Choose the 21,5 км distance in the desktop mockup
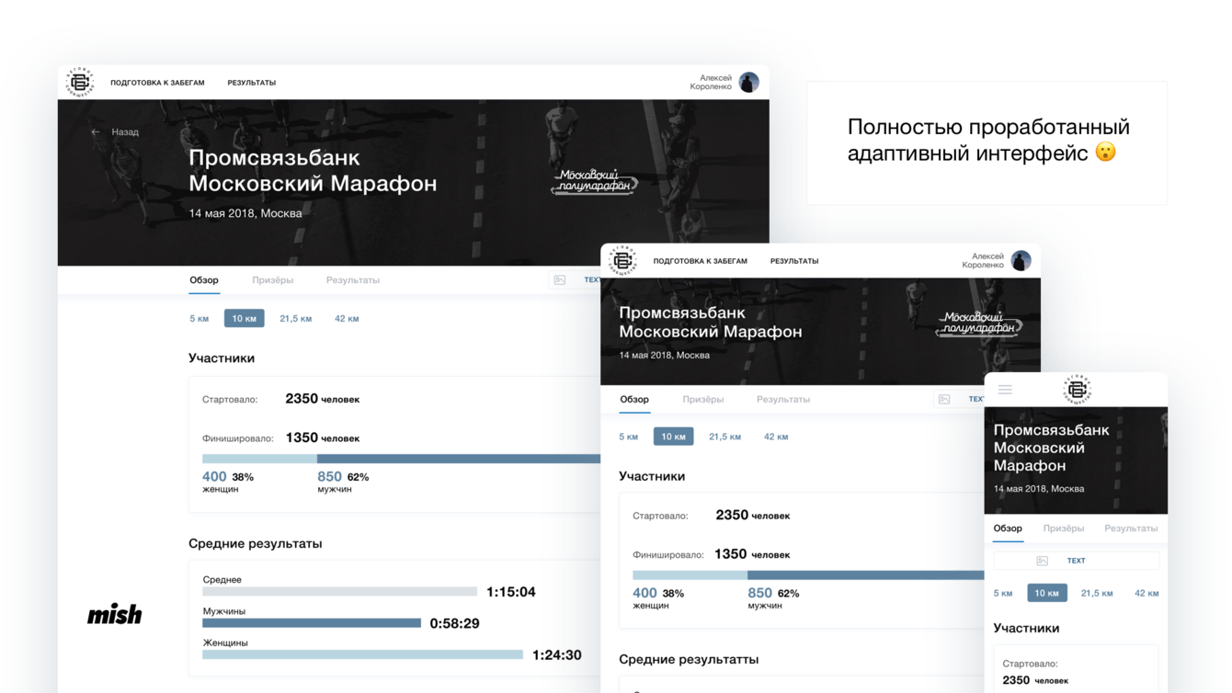 [x=296, y=319]
